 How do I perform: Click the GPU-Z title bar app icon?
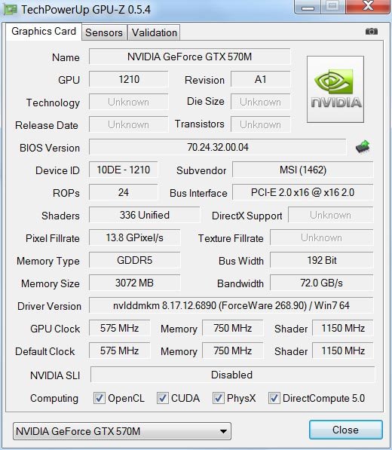pyautogui.click(x=10, y=10)
